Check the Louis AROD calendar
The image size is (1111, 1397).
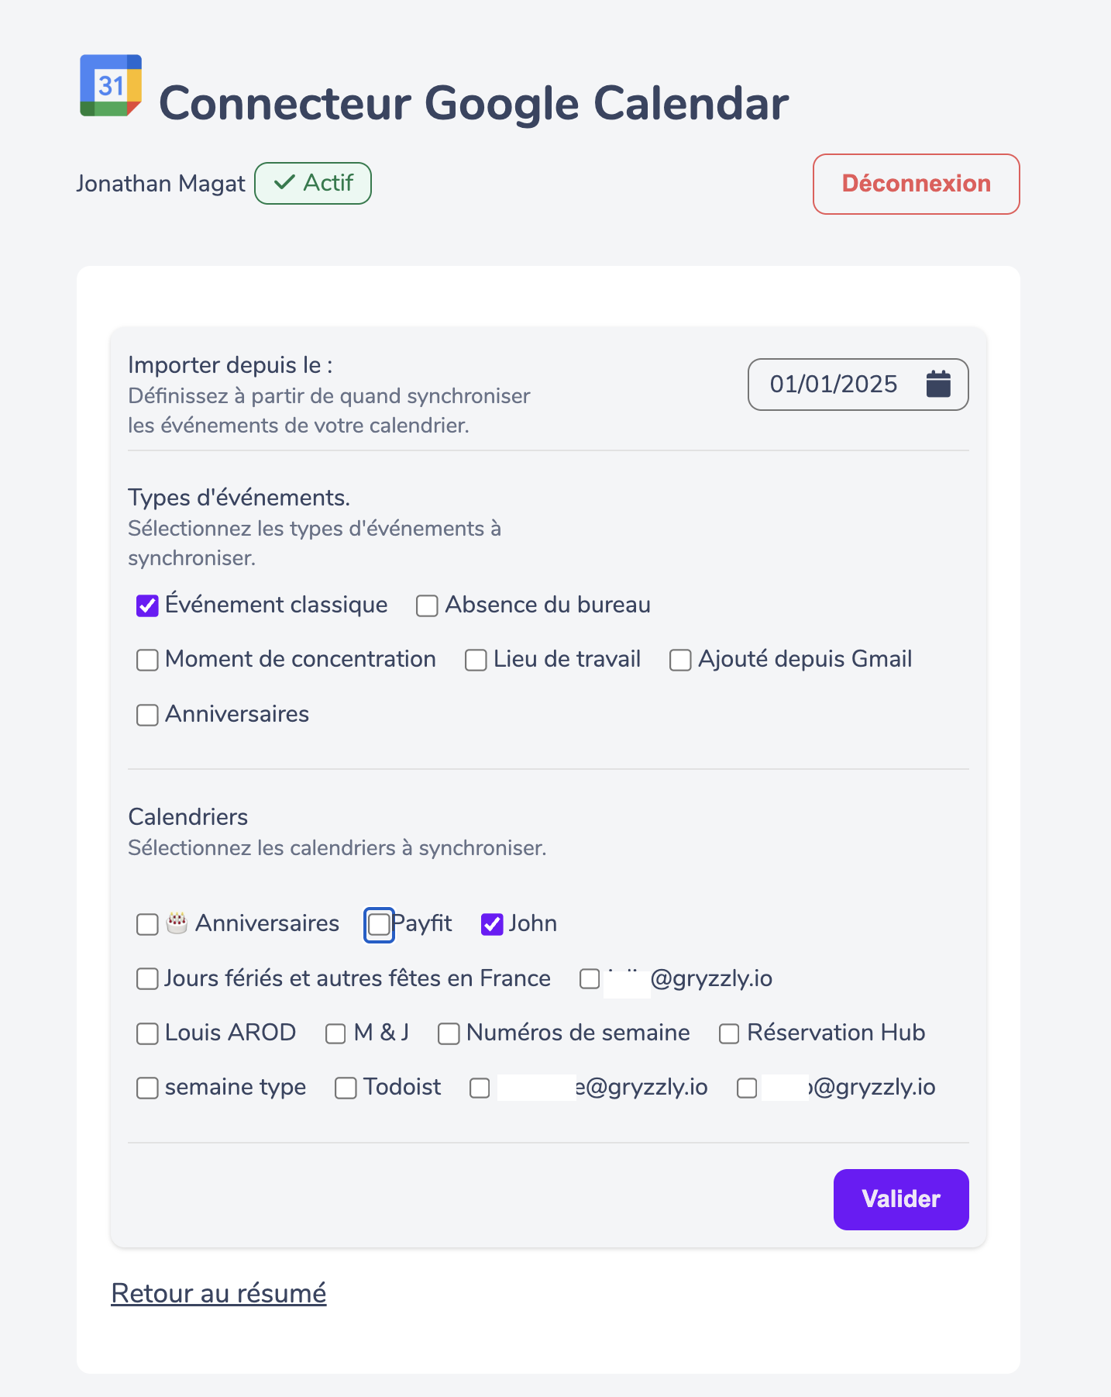click(147, 1033)
